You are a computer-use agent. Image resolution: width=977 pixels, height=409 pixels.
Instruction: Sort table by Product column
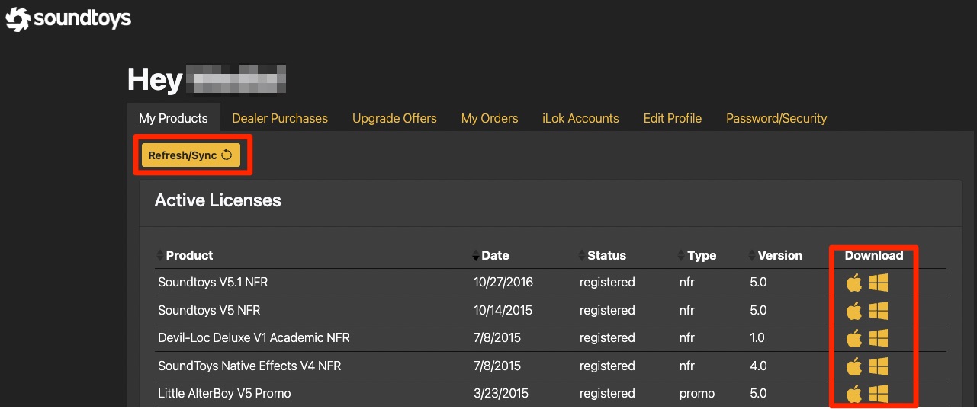185,255
